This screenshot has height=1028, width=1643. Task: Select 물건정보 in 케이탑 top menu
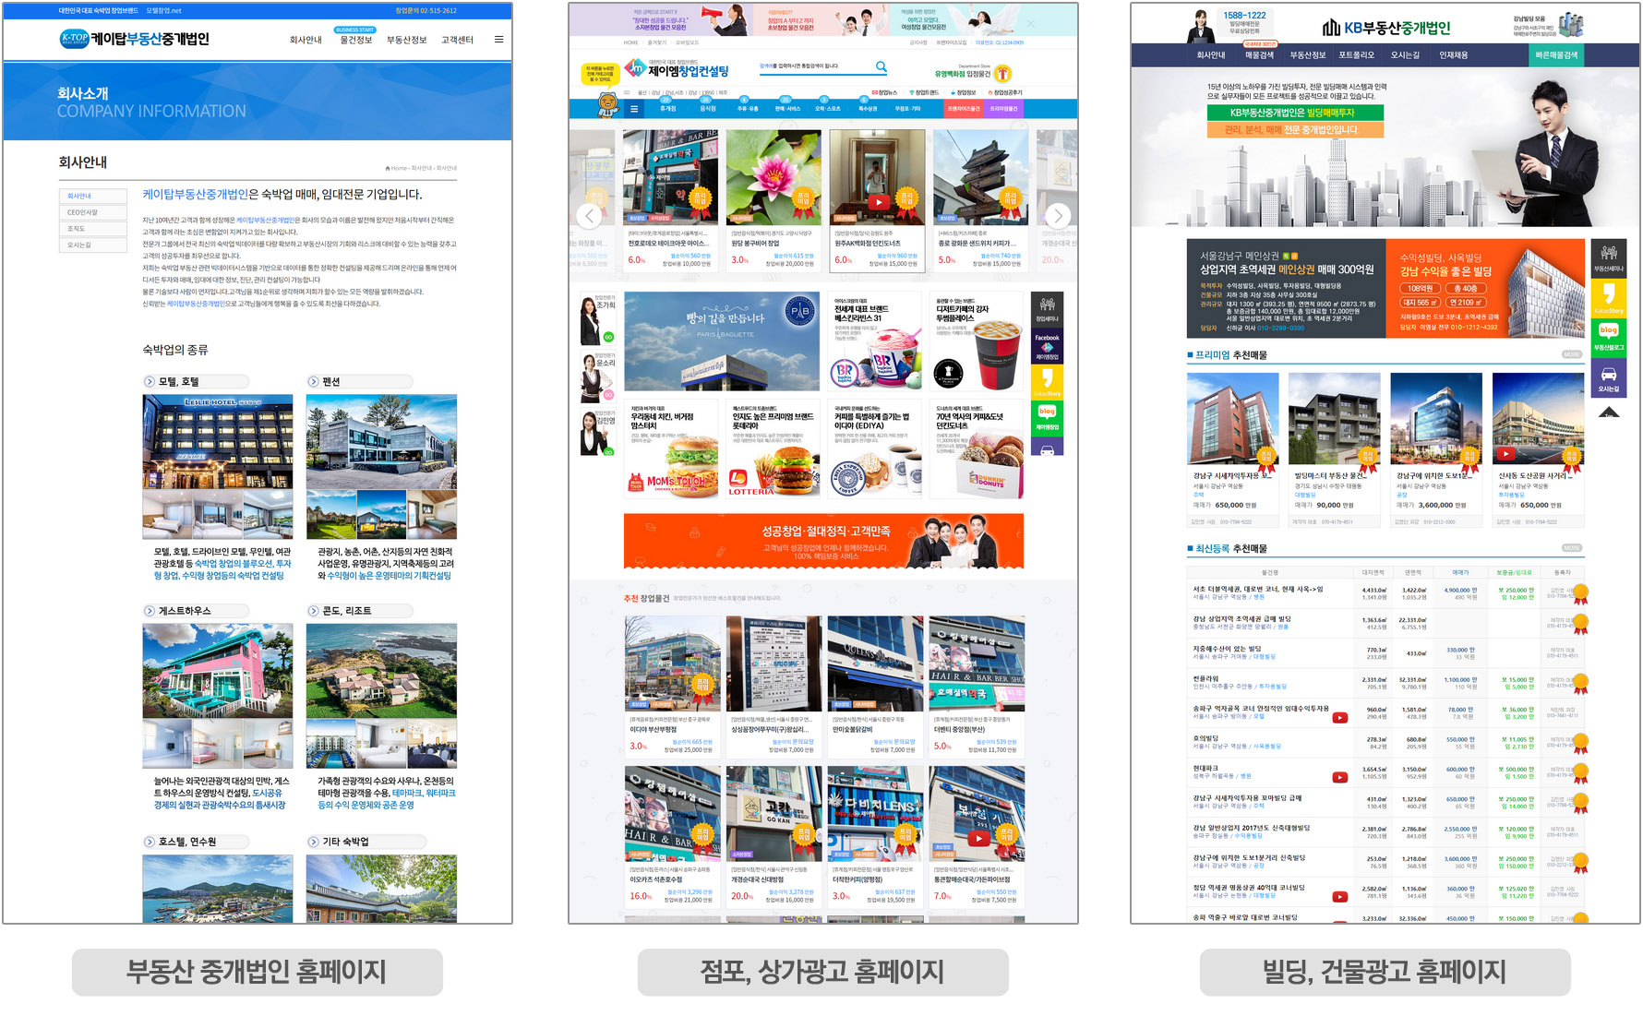[355, 40]
